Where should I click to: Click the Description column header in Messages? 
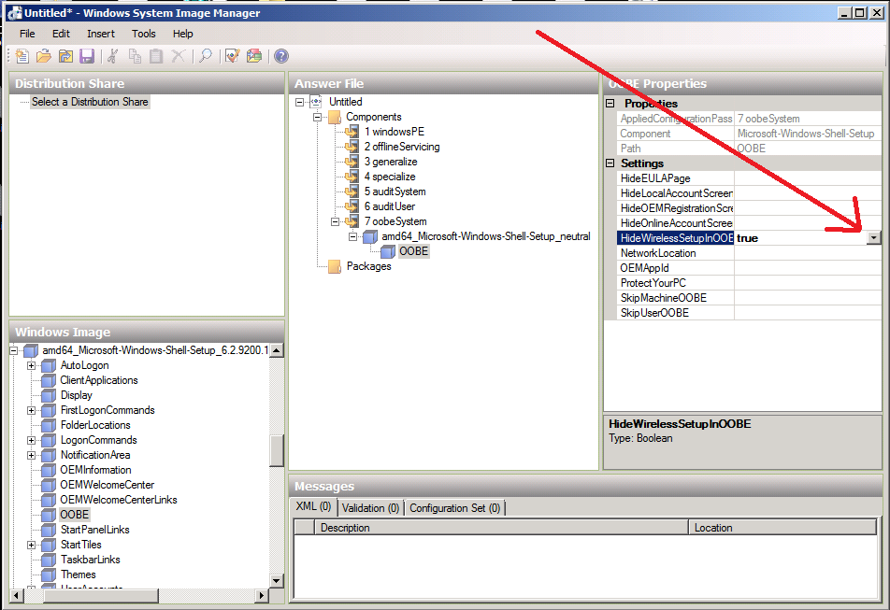(x=501, y=528)
